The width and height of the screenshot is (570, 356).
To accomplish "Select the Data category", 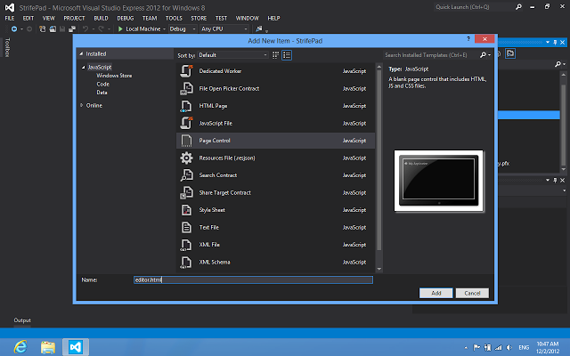I will 102,93.
